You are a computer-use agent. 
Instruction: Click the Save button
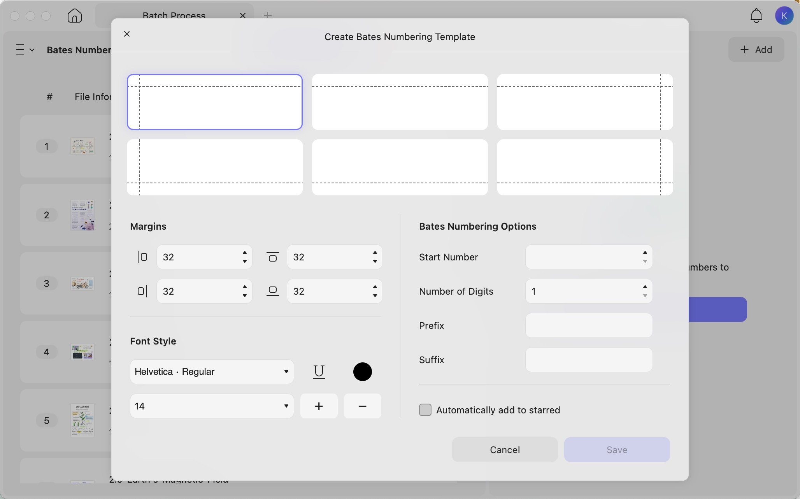[617, 450]
